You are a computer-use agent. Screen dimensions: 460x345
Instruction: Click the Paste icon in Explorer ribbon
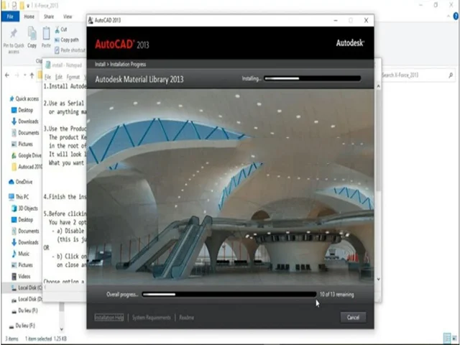[x=46, y=33]
